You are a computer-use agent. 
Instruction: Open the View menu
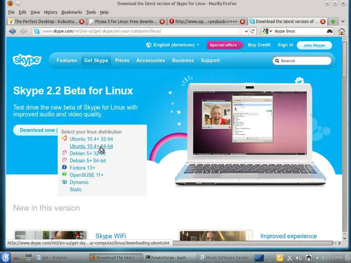tap(35, 12)
